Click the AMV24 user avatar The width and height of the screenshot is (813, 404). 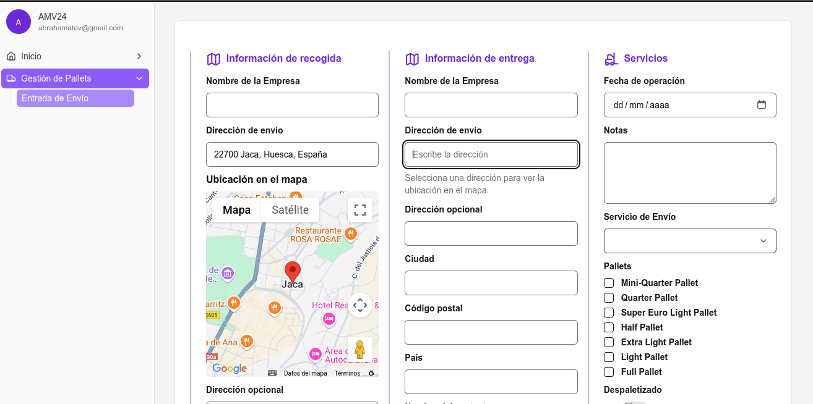click(x=19, y=22)
